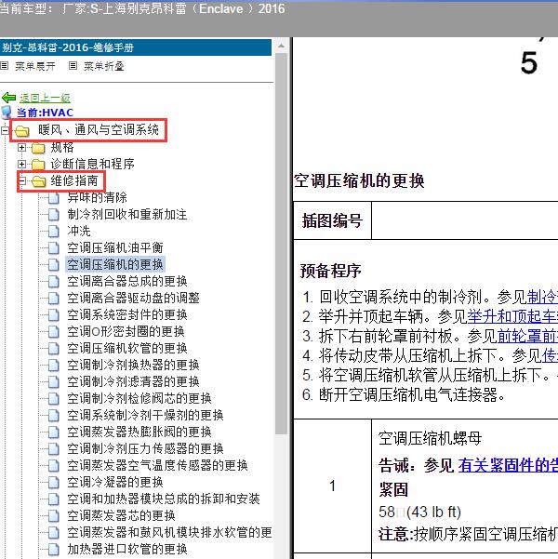Open the 空调制冷剂滤清器的更换 document
This screenshot has width=558, height=559.
(133, 381)
